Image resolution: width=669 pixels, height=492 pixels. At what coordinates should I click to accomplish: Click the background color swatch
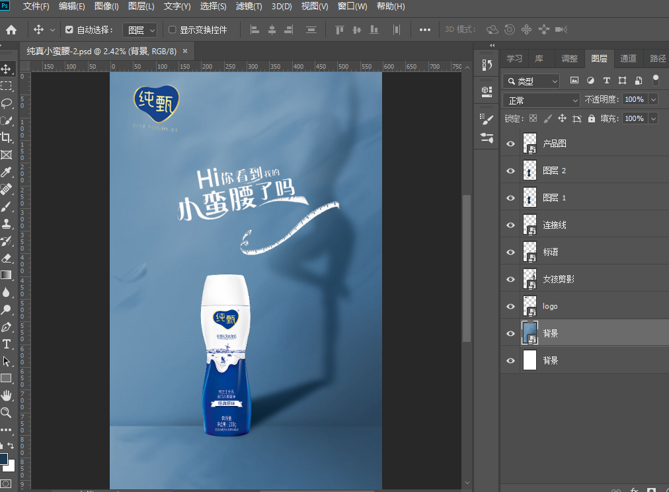click(11, 466)
